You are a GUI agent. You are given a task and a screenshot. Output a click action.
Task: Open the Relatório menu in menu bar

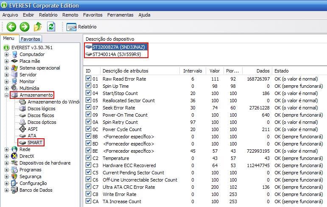(48, 15)
